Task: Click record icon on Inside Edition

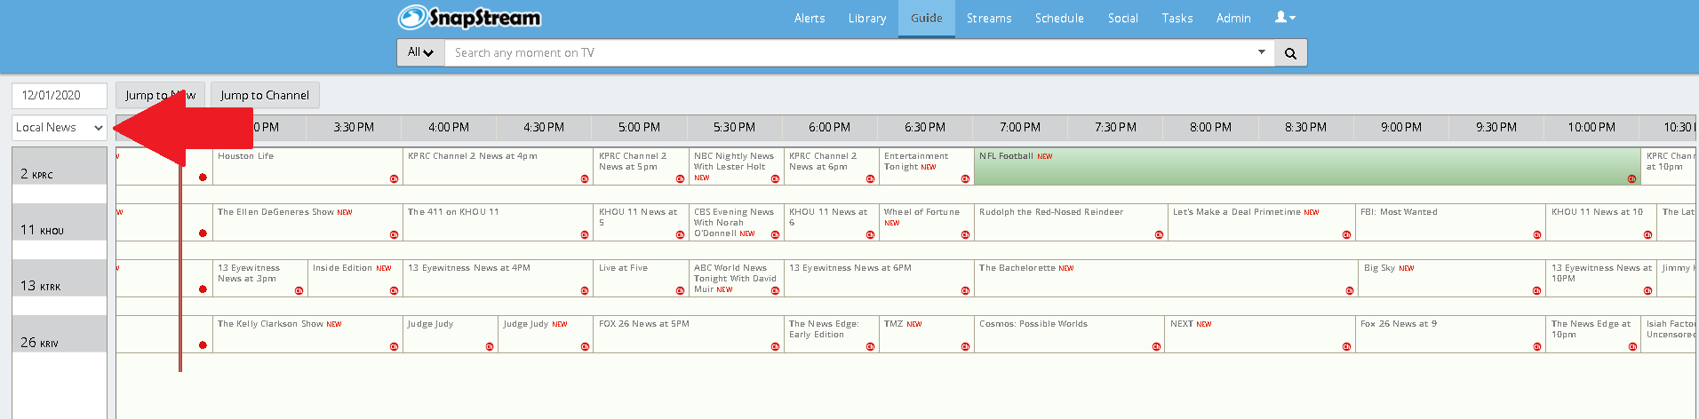Action: [394, 291]
